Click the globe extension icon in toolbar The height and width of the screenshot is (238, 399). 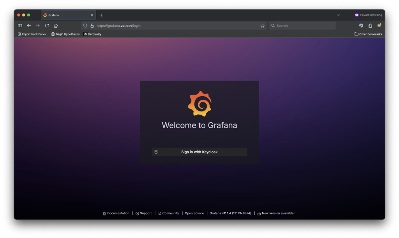[361, 26]
